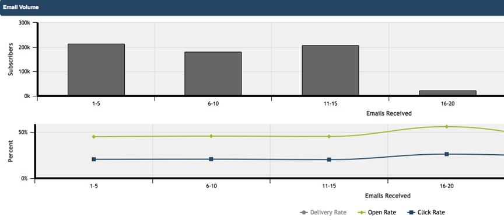Select Click Rate square marker at 1-5
The image size is (504, 222).
point(94,159)
